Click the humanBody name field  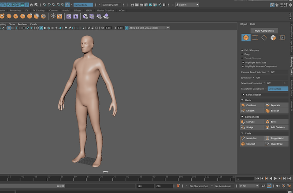83,5
